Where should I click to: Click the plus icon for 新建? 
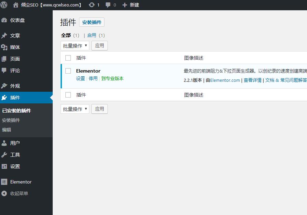coord(125,5)
